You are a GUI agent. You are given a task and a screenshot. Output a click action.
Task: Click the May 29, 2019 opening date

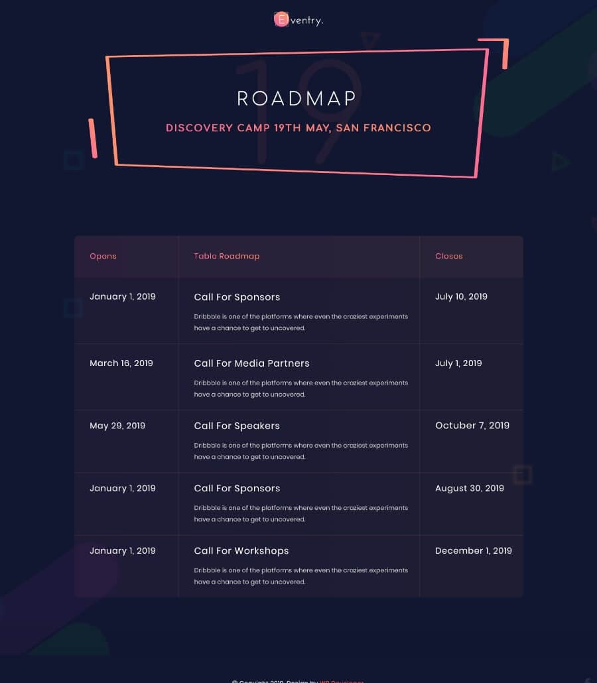tap(117, 426)
